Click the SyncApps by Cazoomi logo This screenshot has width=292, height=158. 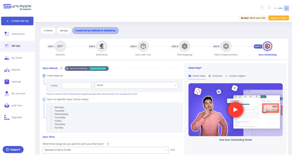click(17, 7)
